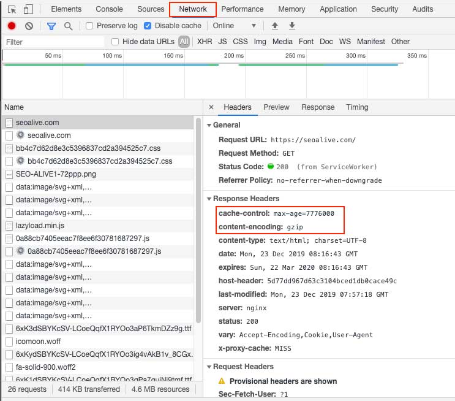Uncheck the Disable cache checkbox
455x401 pixels.
coord(148,26)
